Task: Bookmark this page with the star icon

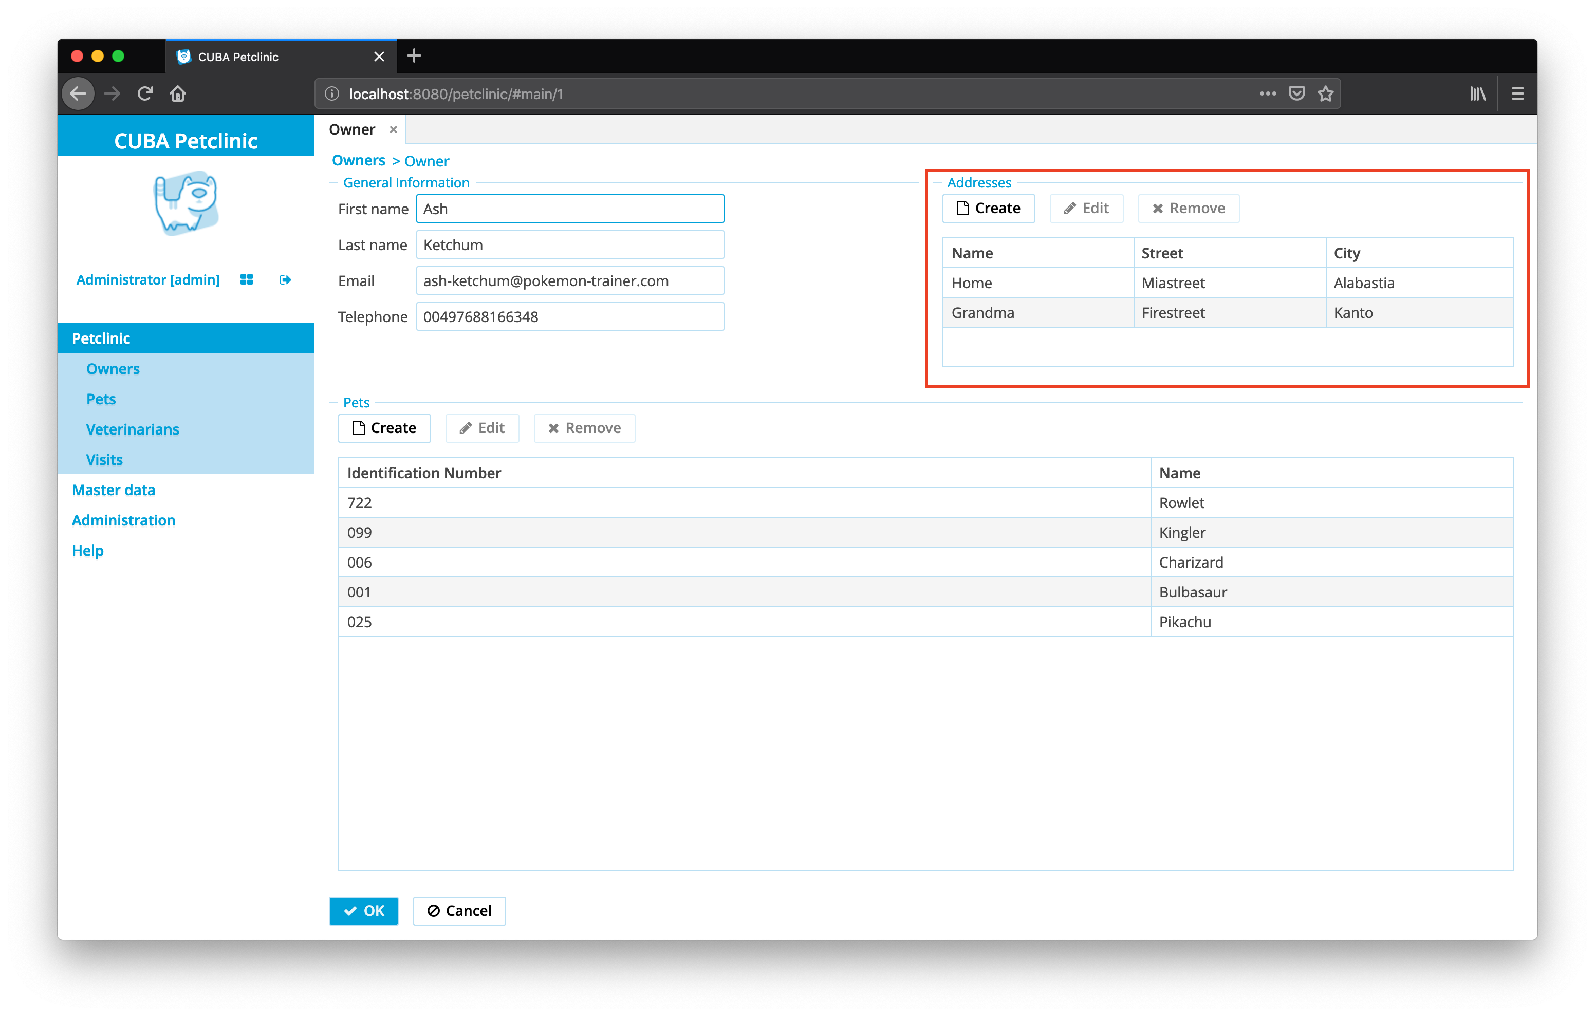Action: pos(1325,93)
